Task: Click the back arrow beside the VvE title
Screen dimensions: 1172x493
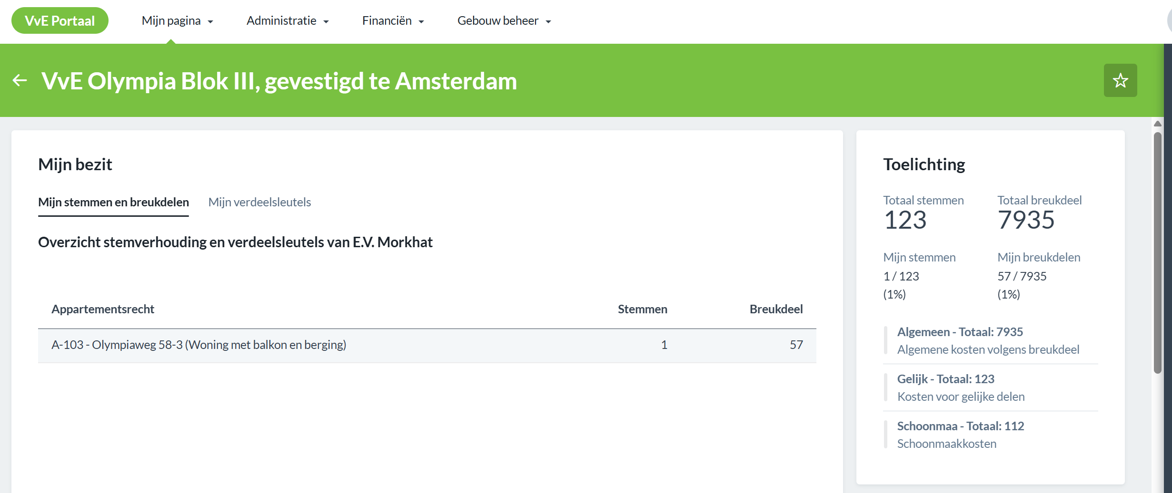Action: 20,80
